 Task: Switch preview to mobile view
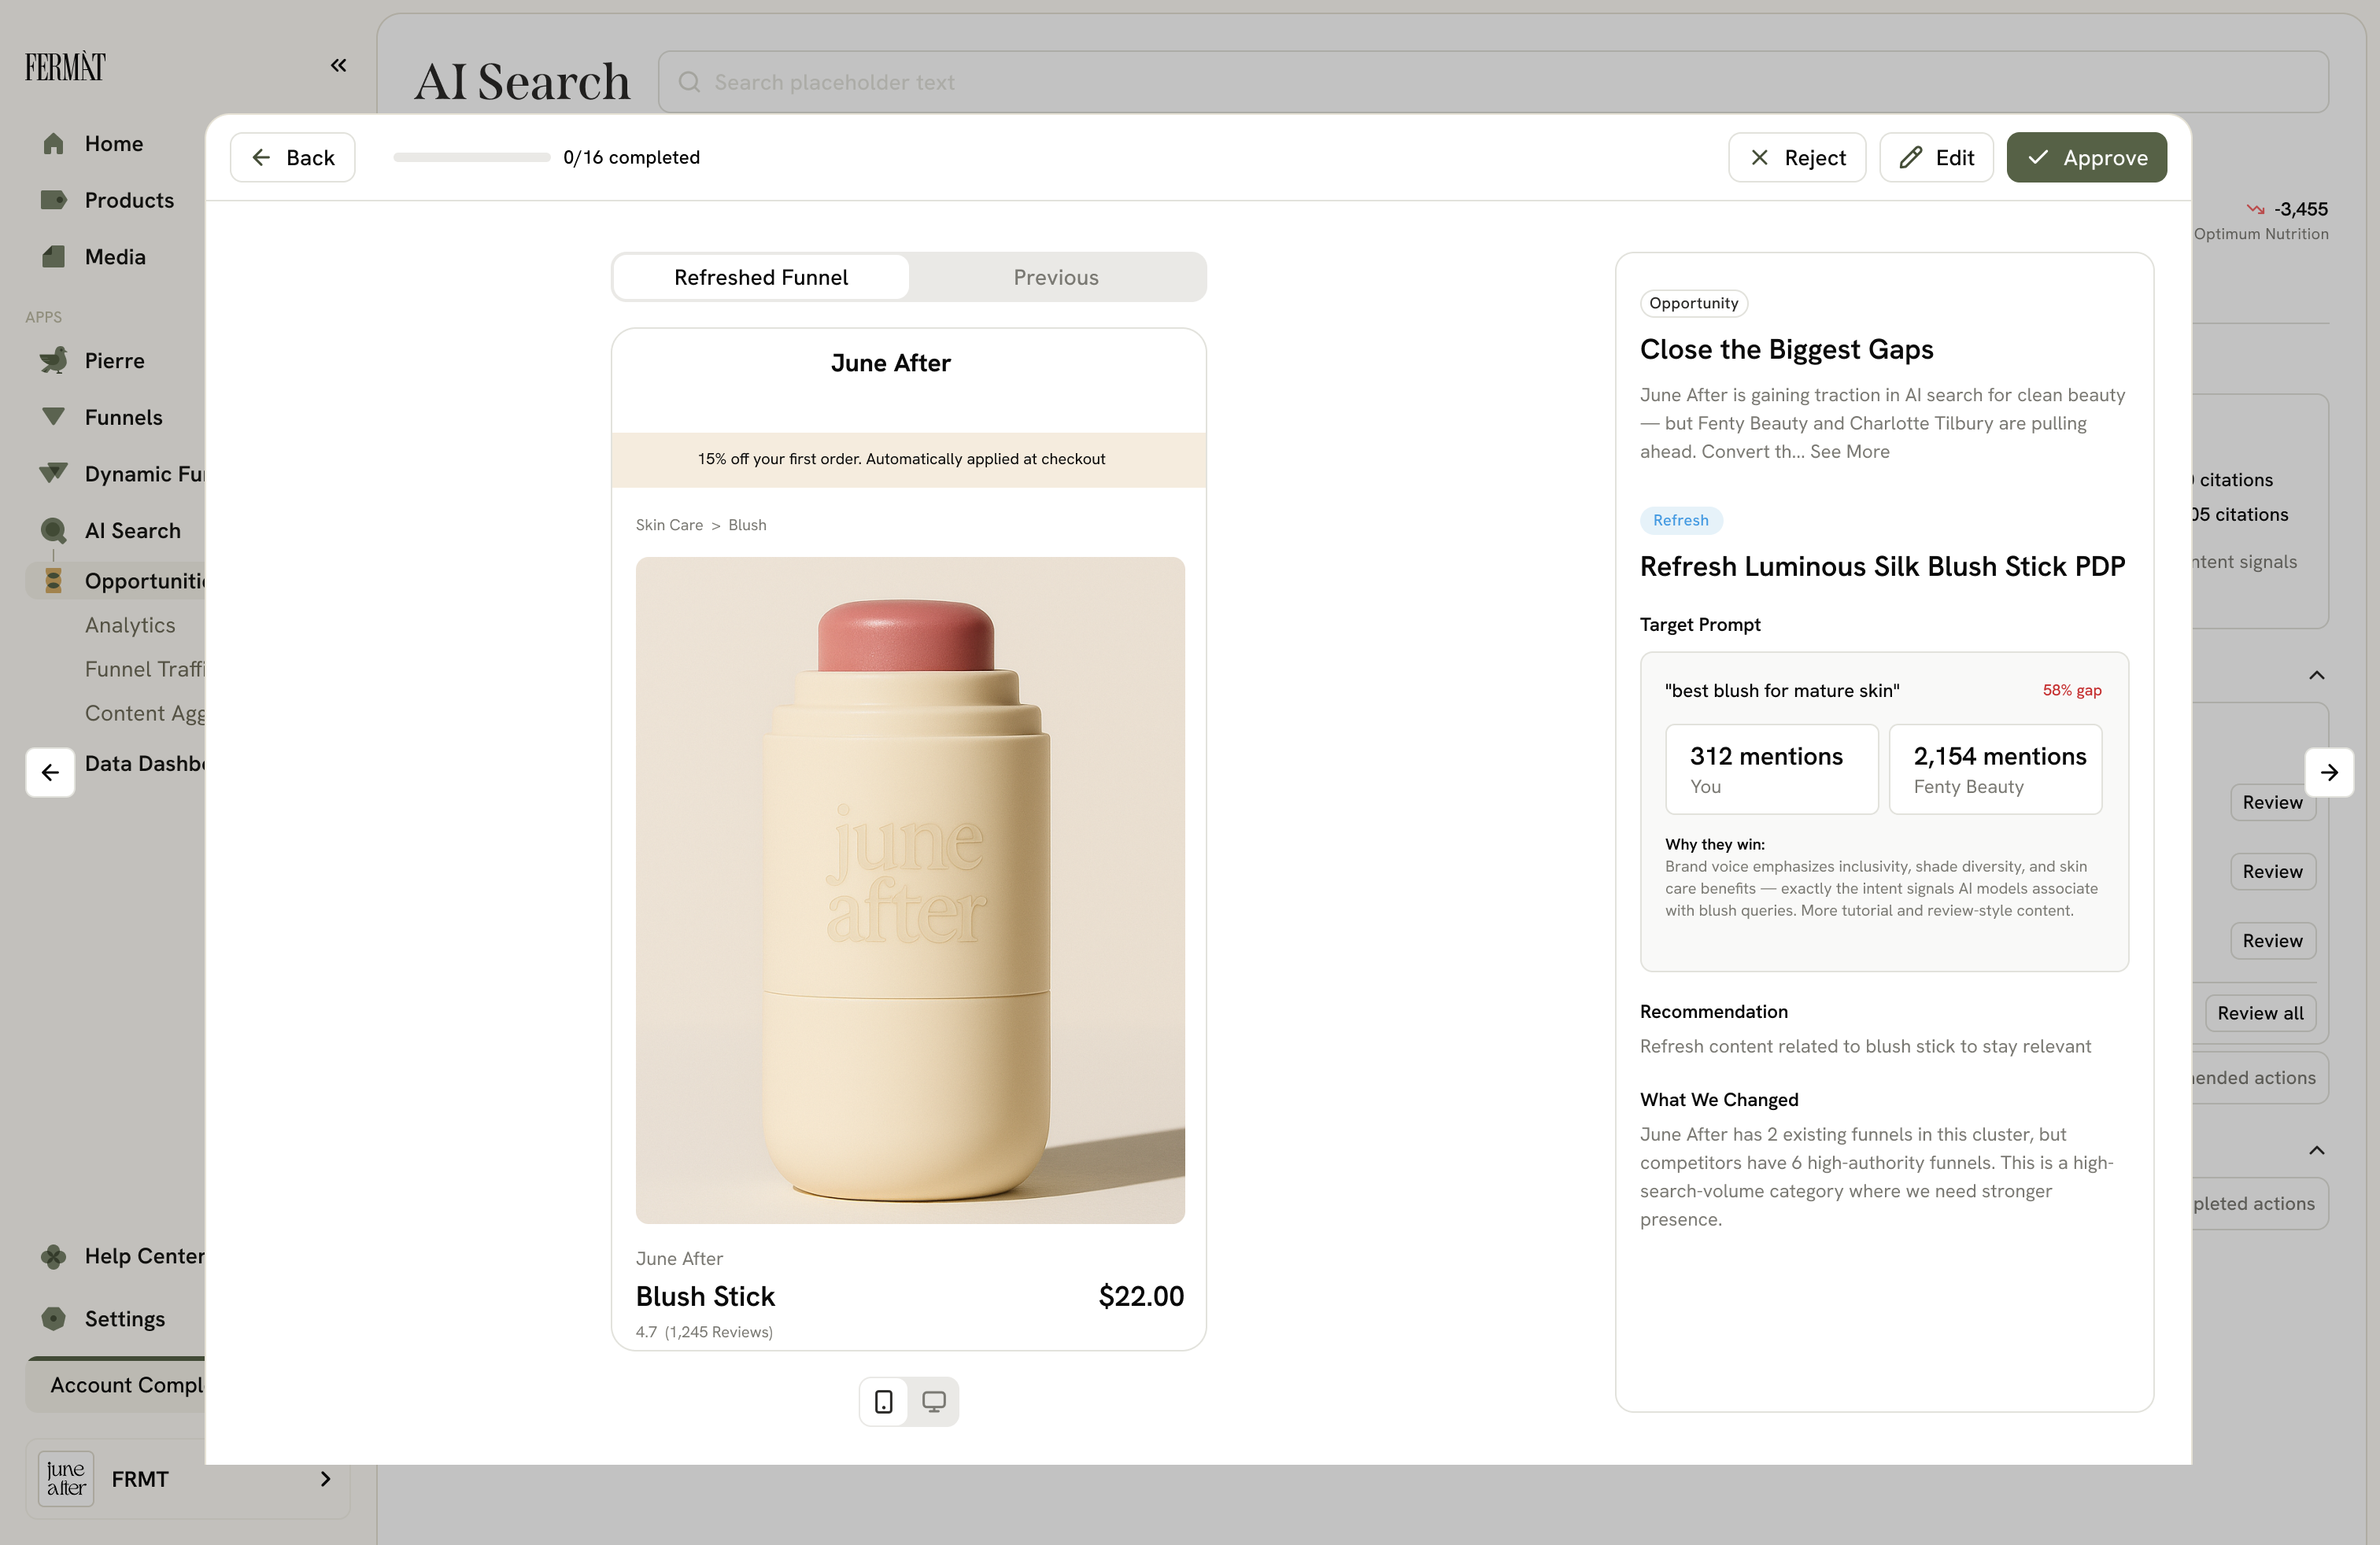[884, 1401]
